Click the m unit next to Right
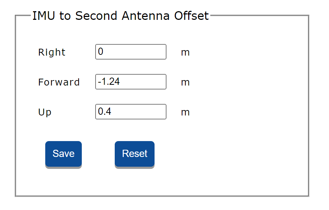This screenshot has height=210, width=329. pos(185,52)
